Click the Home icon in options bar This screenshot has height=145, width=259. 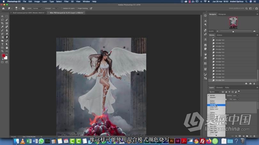pyautogui.click(x=3, y=8)
